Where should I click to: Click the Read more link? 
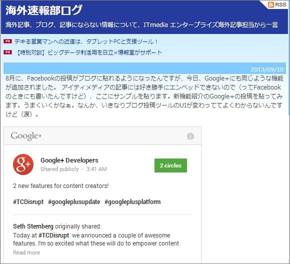(26, 252)
